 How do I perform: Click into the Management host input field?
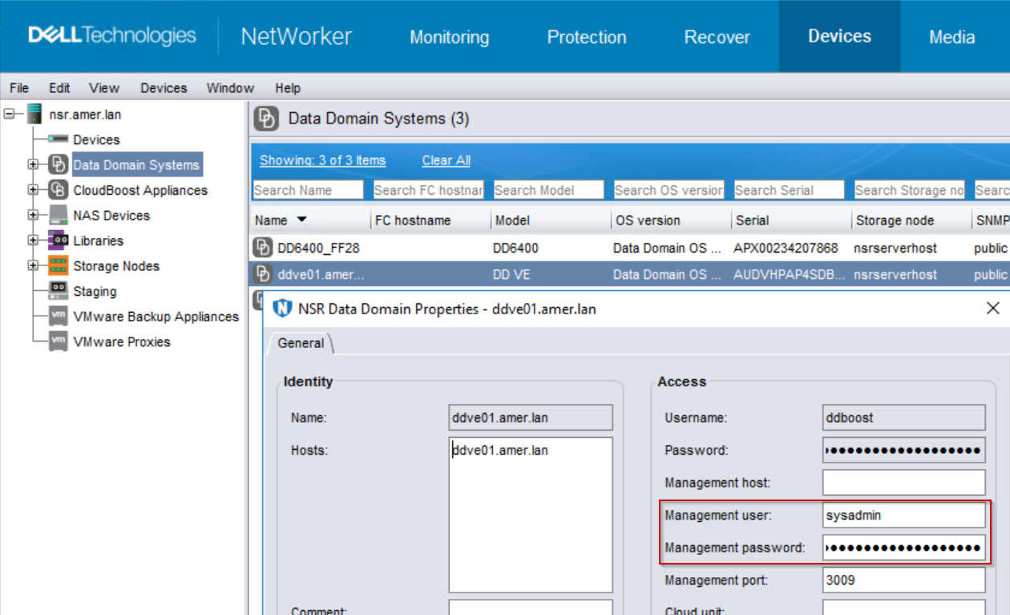(x=903, y=482)
